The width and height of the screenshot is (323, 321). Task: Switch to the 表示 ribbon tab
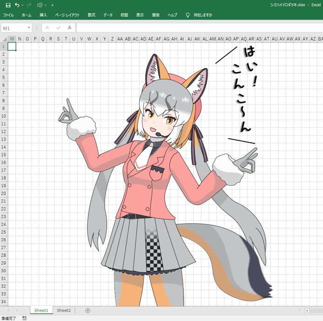140,15
